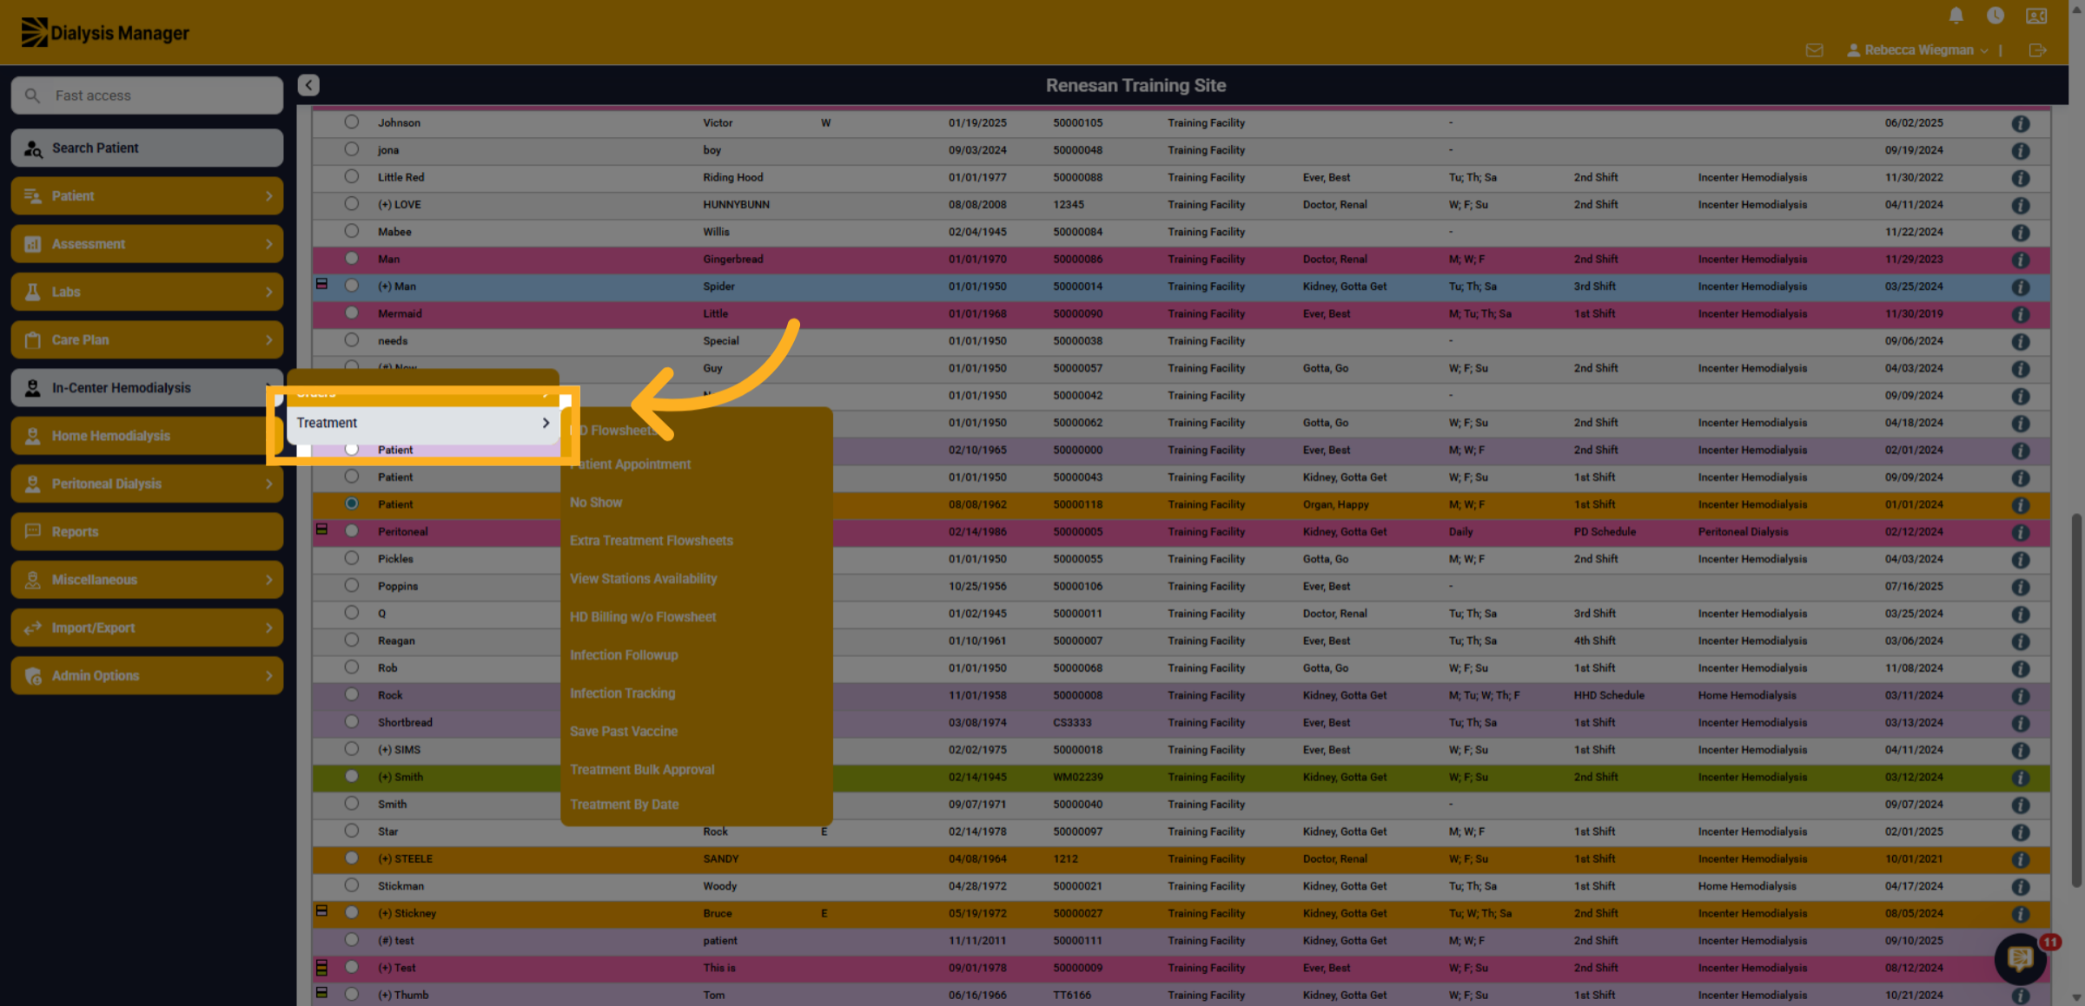The height and width of the screenshot is (1006, 2085).
Task: Open the contact card icon in header
Action: coord(2036,16)
